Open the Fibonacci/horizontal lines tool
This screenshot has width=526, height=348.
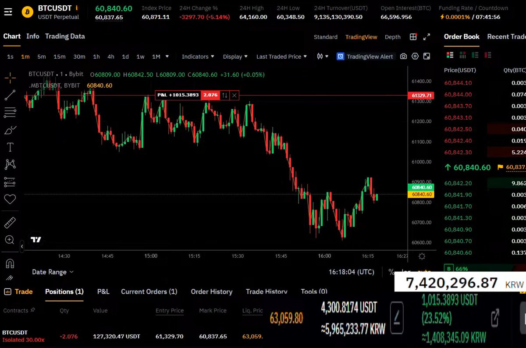coord(10,112)
